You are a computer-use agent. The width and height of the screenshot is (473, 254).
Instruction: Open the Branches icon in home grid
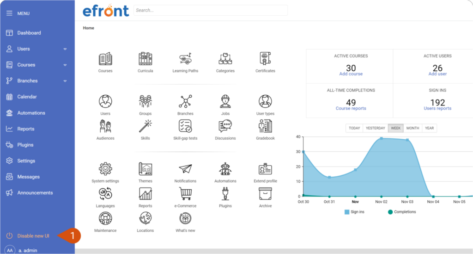pos(185,101)
